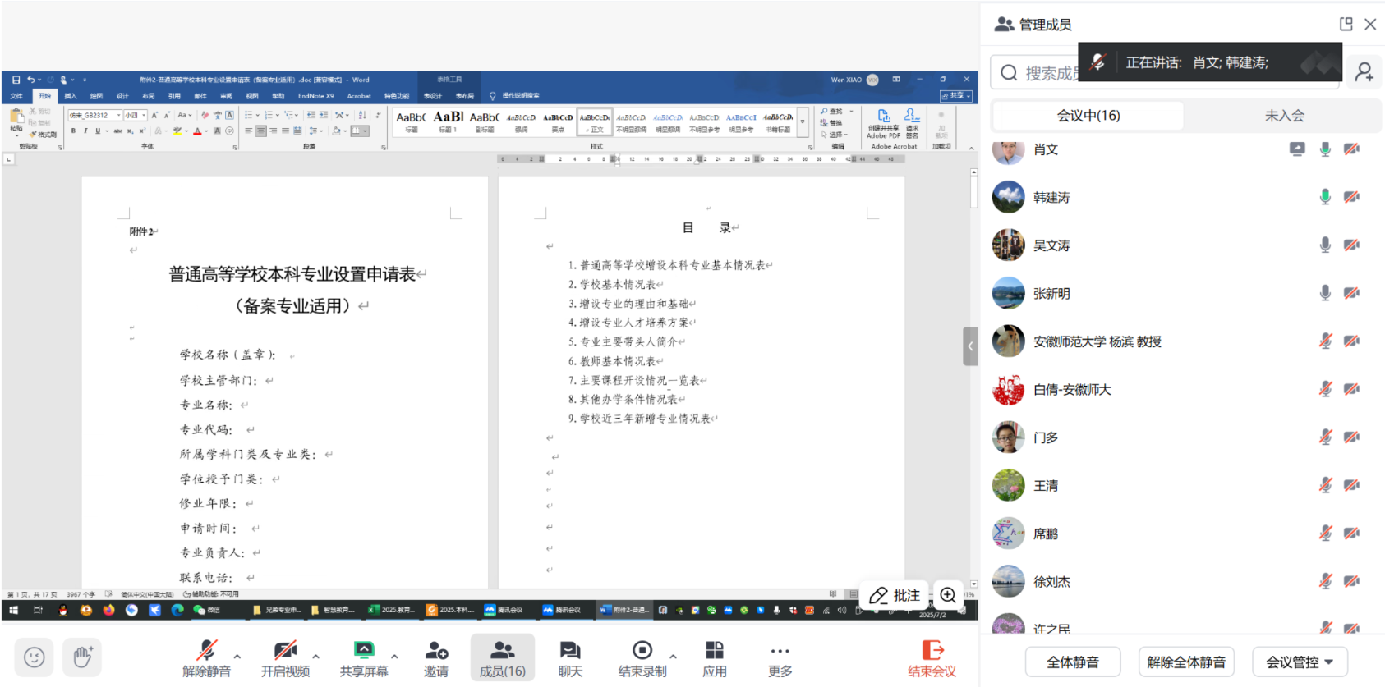Toggle start video (开启视频) camera

pyautogui.click(x=285, y=652)
